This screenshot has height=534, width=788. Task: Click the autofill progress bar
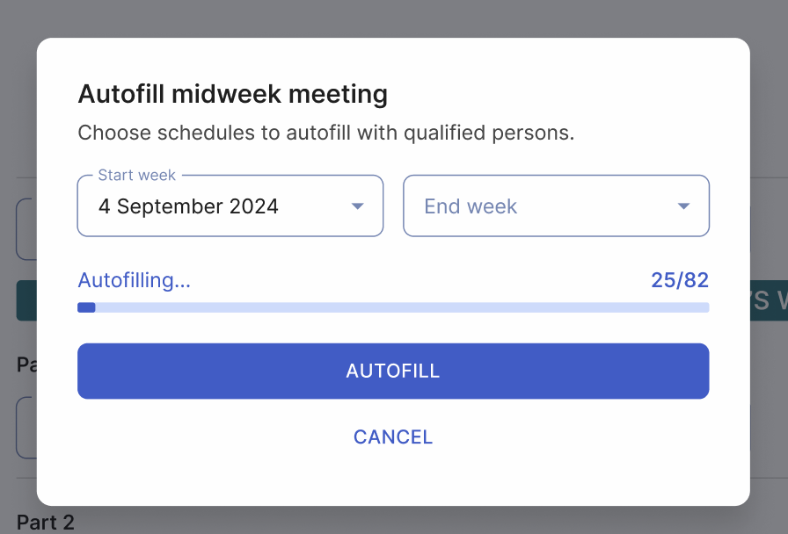click(x=393, y=307)
